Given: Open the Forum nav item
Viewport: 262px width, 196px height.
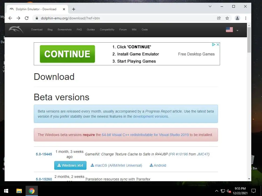Looking at the screenshot, I should click(123, 30).
